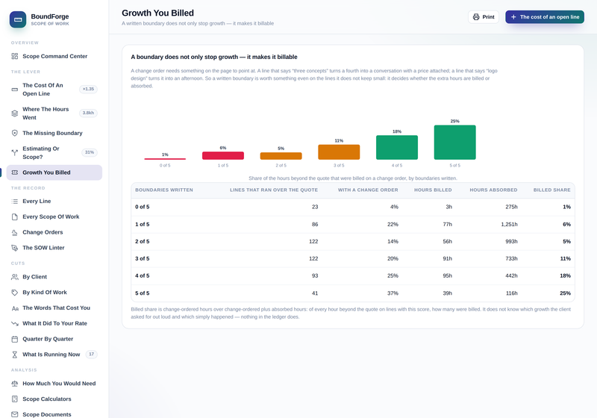This screenshot has height=418, width=597.
Task: Click the 3.8kh badge
Action: click(88, 113)
